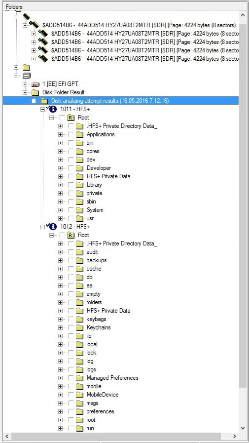The width and height of the screenshot is (249, 443).
Task: Collapse the 1012 - HFS+ partition node
Action: [x=42, y=227]
